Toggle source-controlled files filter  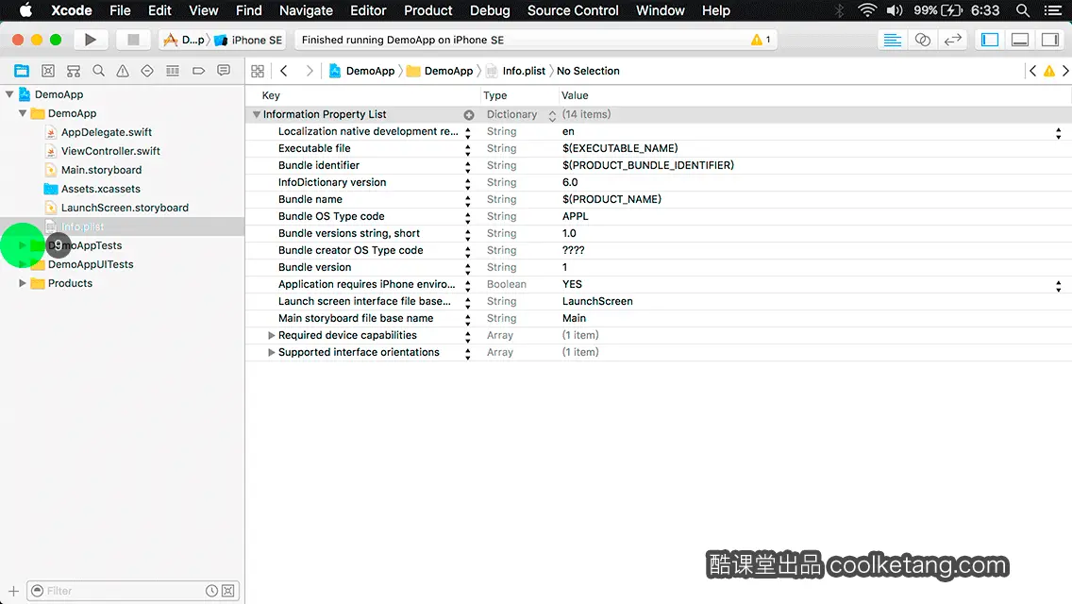coord(228,591)
